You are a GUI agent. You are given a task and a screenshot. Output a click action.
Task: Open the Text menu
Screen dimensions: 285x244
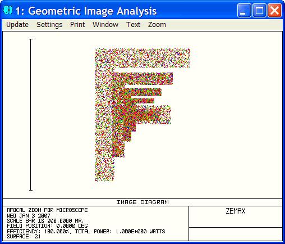click(133, 25)
